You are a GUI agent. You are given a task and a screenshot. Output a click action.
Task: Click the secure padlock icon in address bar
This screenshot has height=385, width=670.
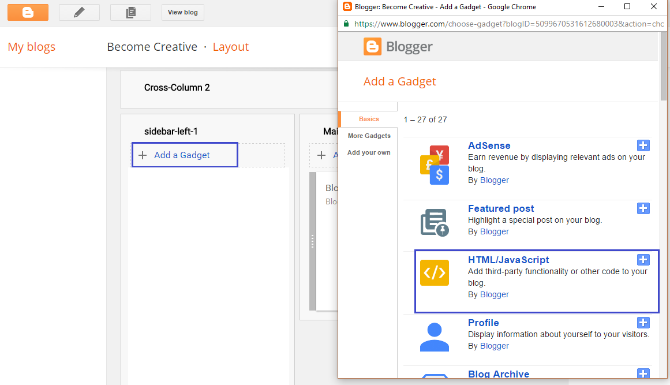coord(346,24)
